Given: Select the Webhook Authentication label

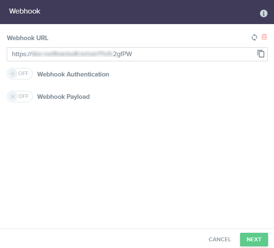Looking at the screenshot, I should coord(73,74).
